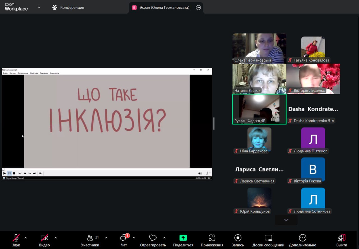Expand video options arrow next to Видео
The height and width of the screenshot is (249, 359).
tap(56, 238)
